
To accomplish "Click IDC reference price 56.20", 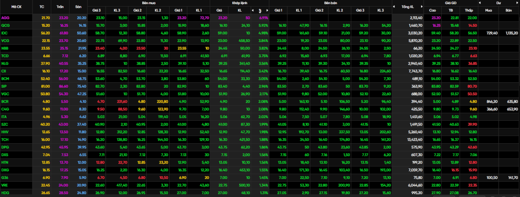I will point(46,33).
